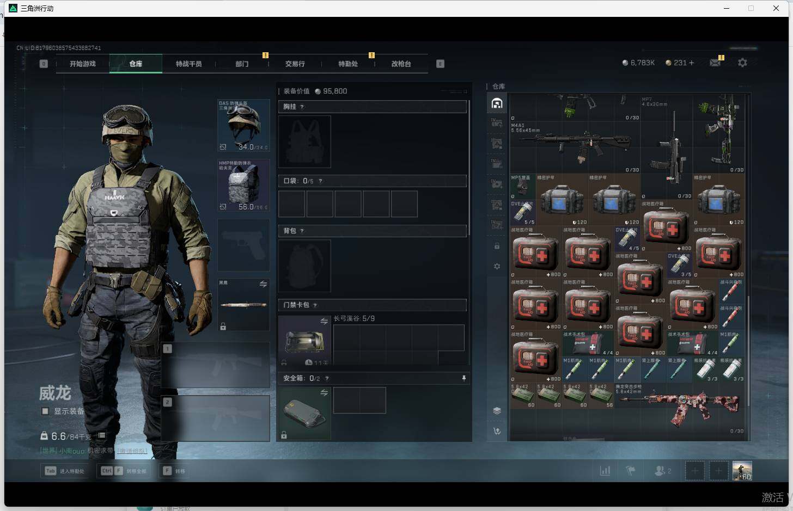Click the F 转移 button
The height and width of the screenshot is (511, 793).
pyautogui.click(x=174, y=471)
